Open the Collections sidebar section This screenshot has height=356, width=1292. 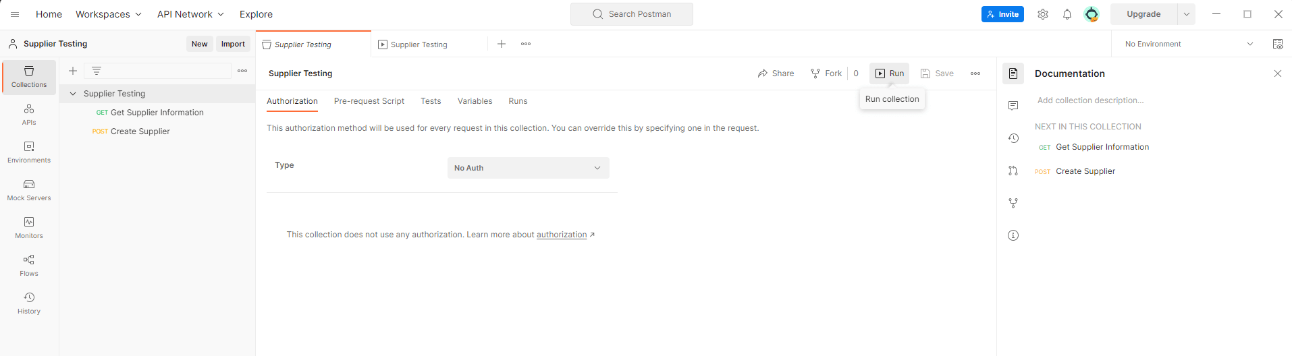point(29,77)
